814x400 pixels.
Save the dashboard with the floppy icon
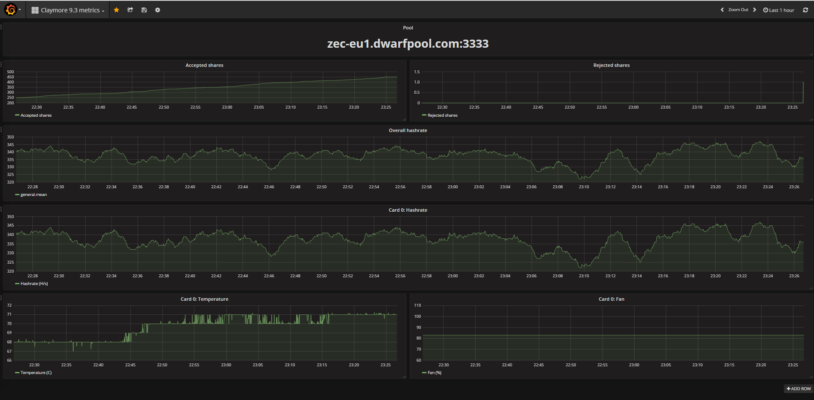[144, 10]
